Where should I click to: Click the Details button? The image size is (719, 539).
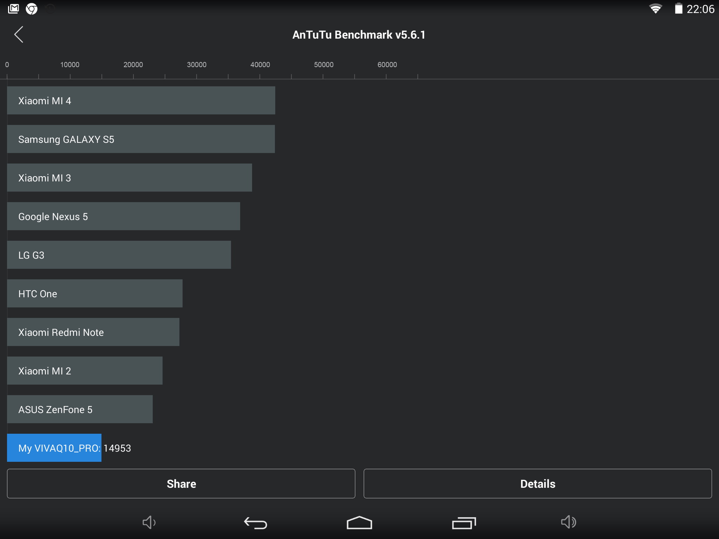click(x=538, y=484)
